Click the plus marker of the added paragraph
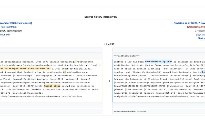205x120 pixels. 110,81
